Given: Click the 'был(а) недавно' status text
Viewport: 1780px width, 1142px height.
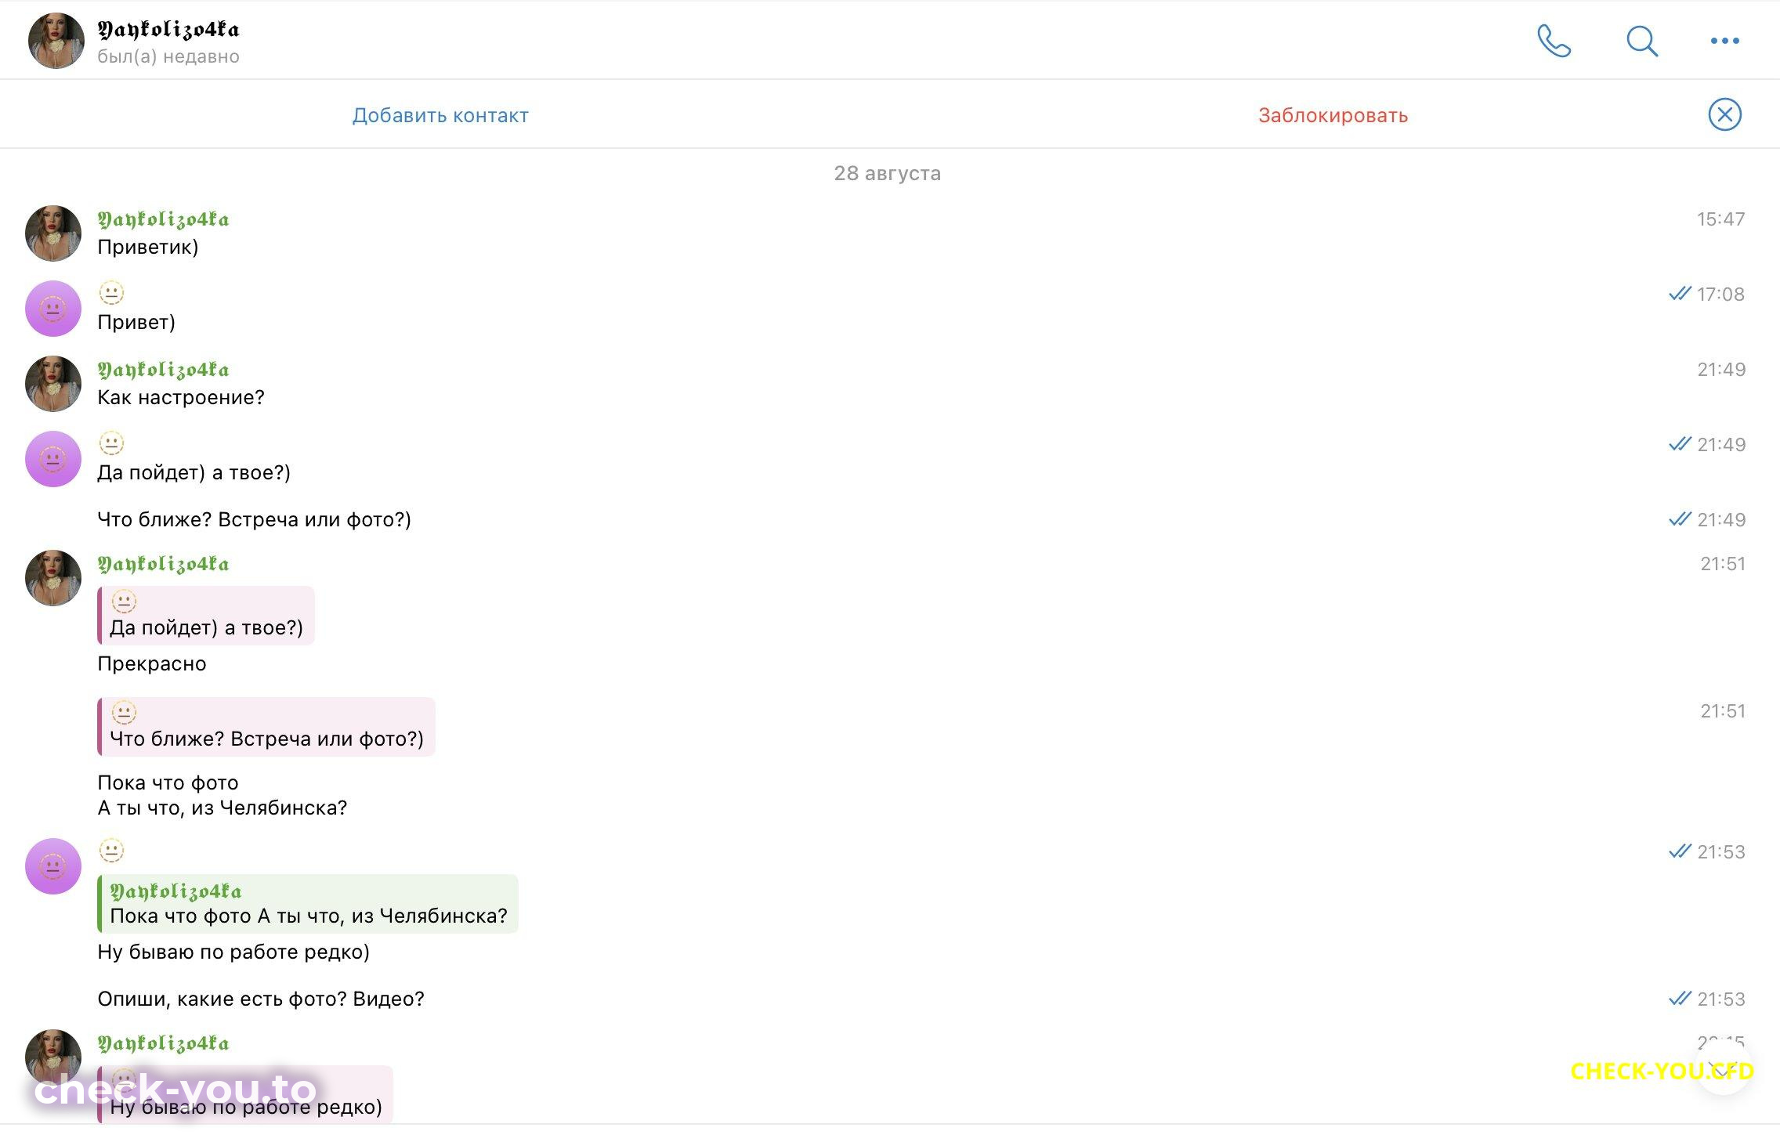Looking at the screenshot, I should click(168, 56).
